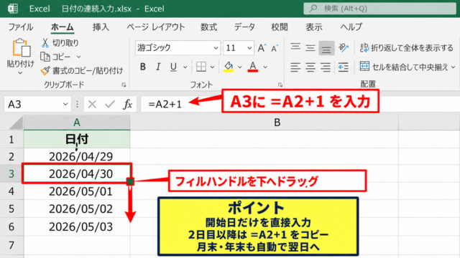The image size is (460, 258).
Task: Switch to the ホーム tab
Action: tap(63, 27)
